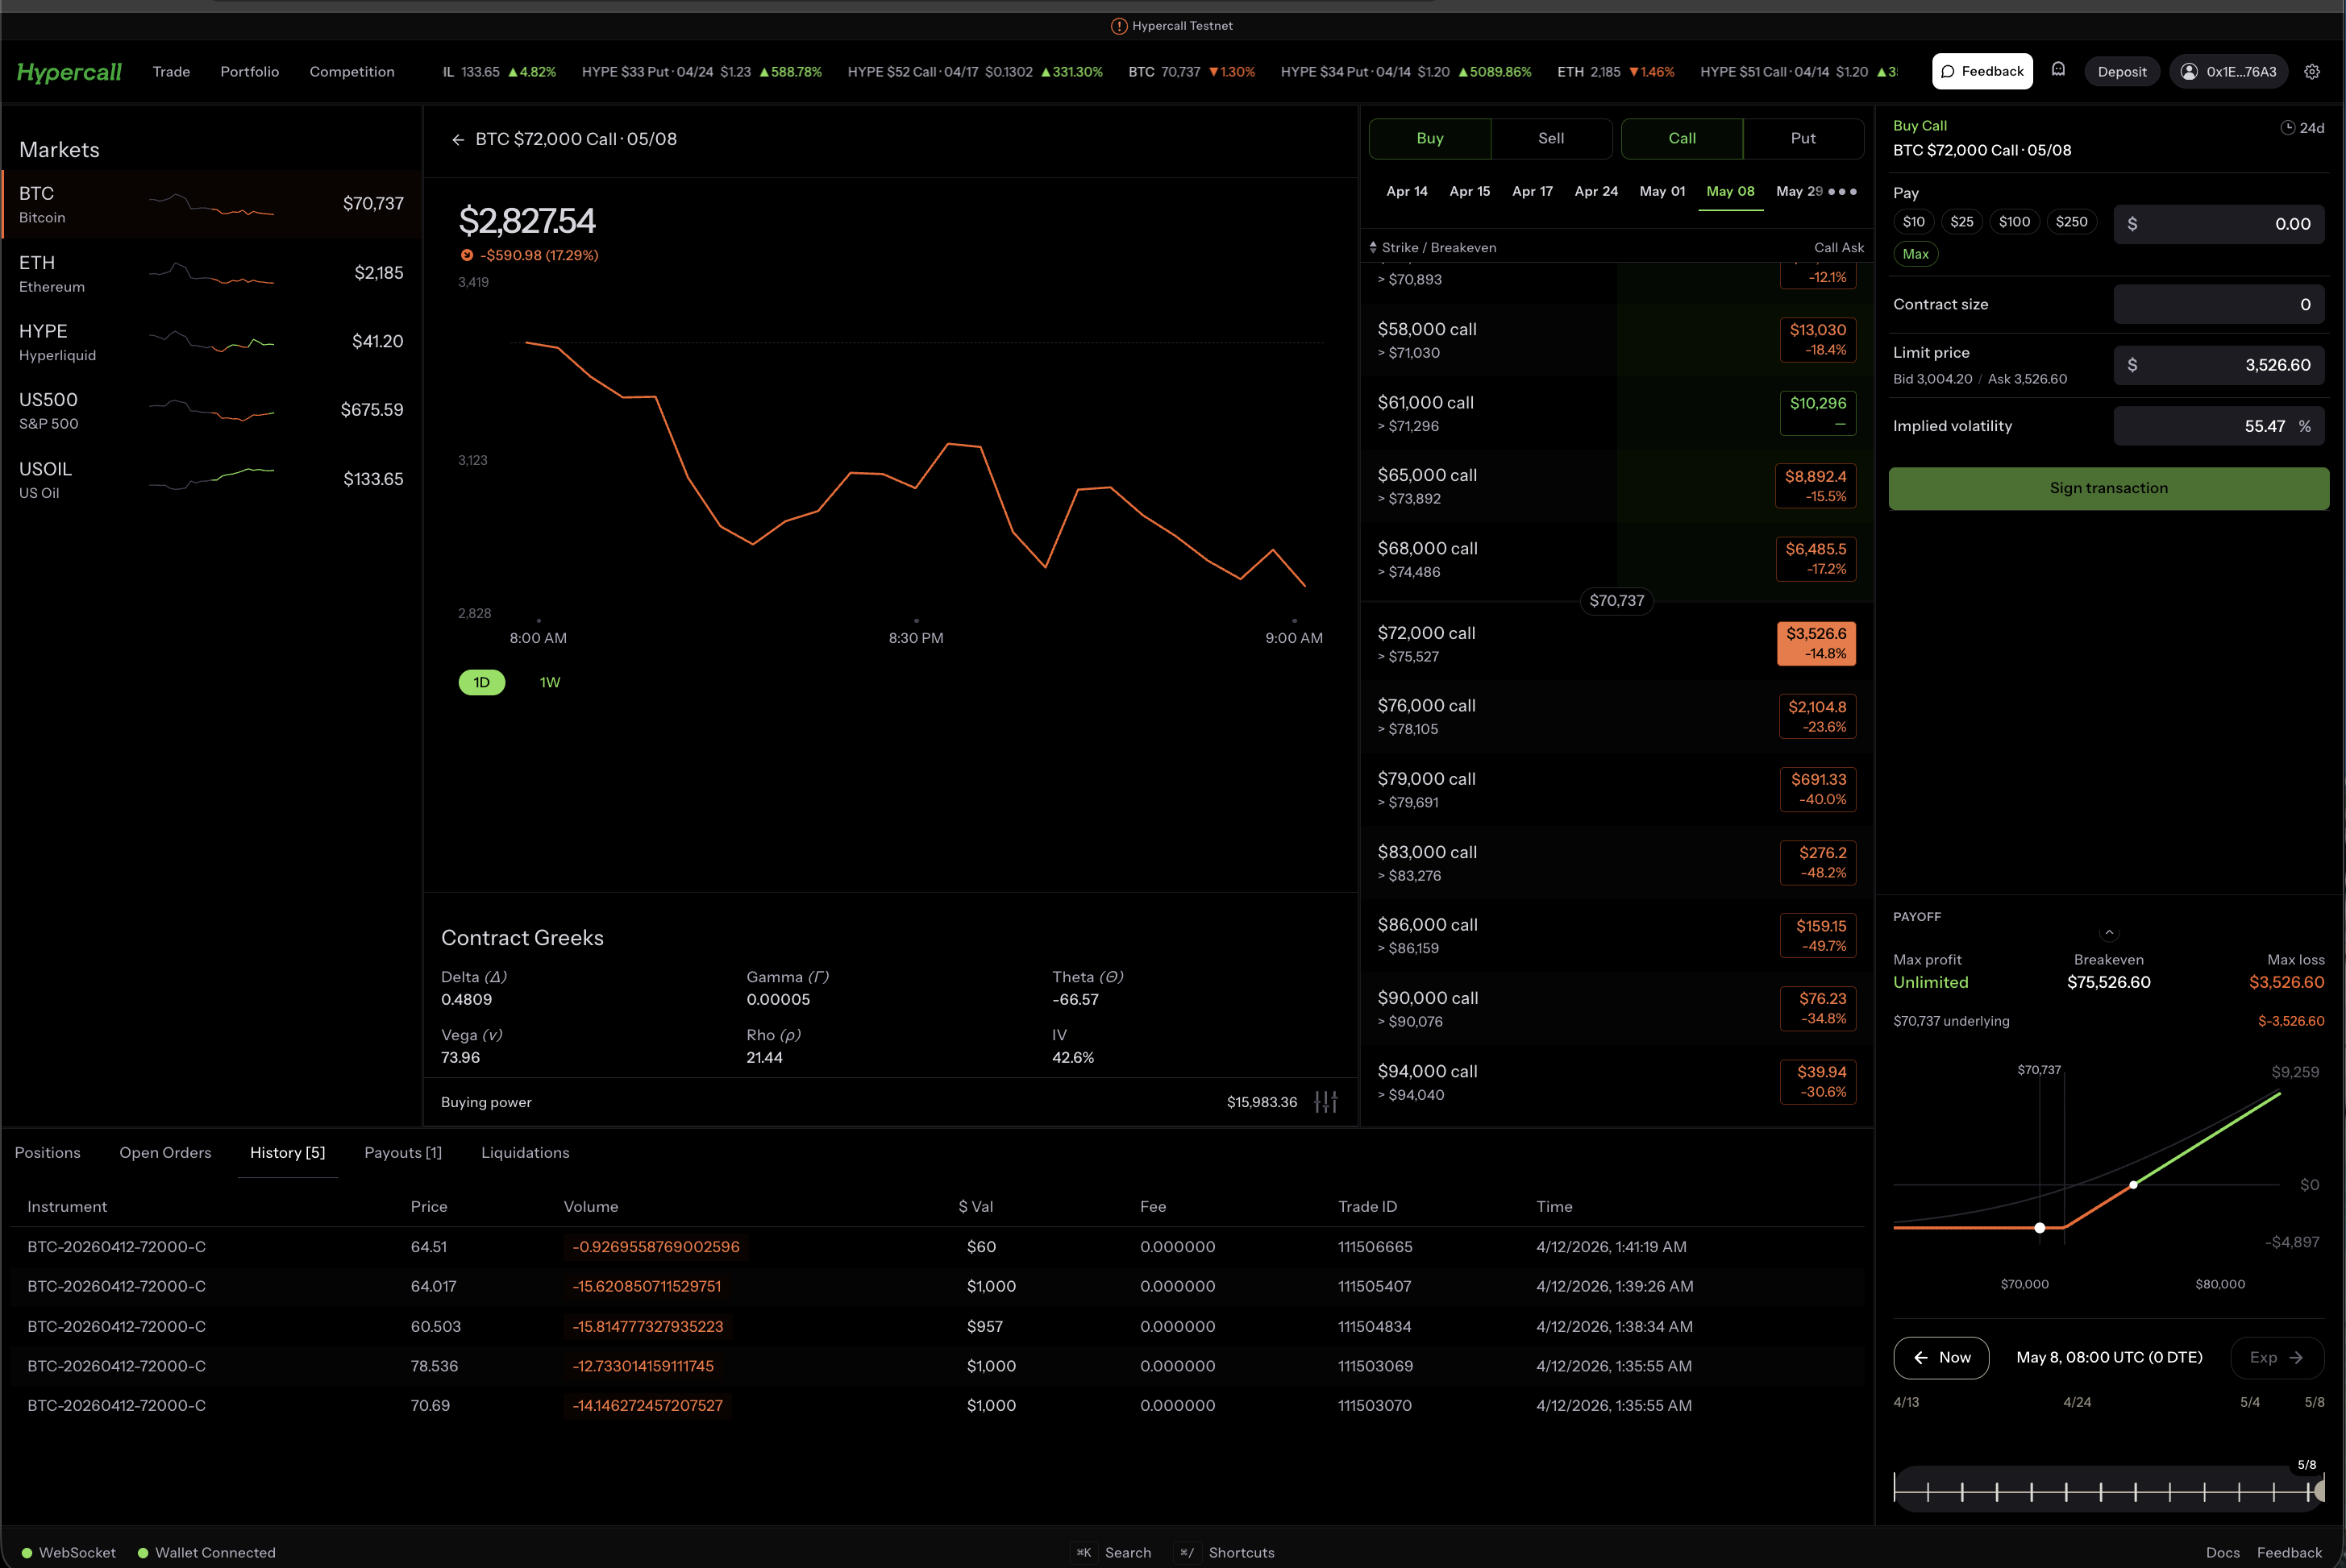Select the ETH Ethereum market
This screenshot has width=2346, height=1568.
point(211,273)
